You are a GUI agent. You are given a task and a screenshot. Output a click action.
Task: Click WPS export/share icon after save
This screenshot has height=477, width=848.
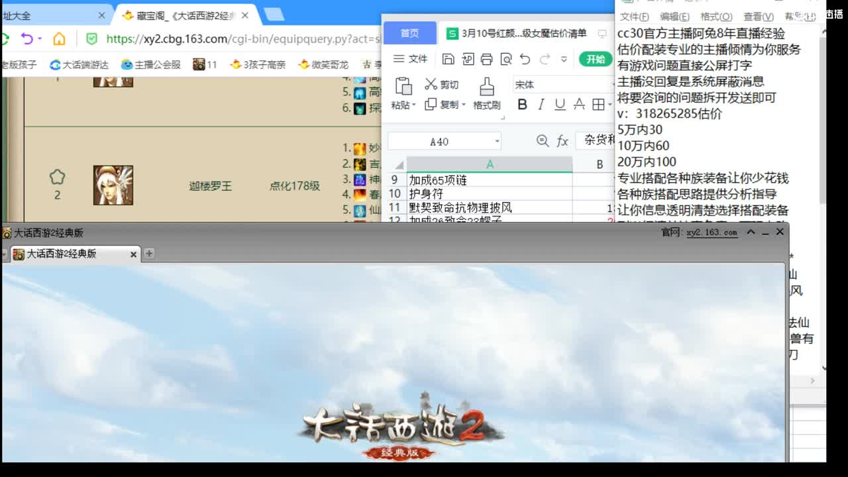tap(468, 59)
